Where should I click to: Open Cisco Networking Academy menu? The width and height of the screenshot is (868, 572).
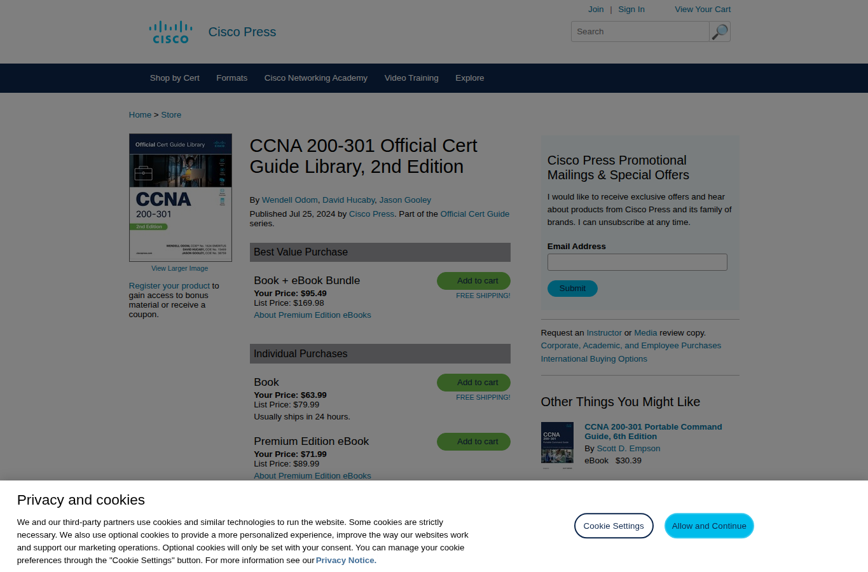point(316,78)
